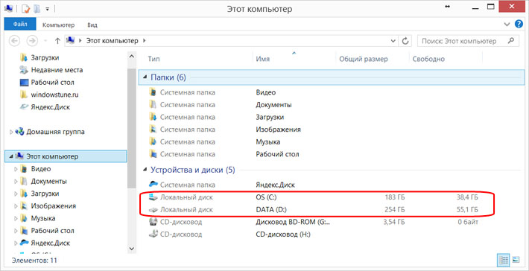Expand Документы node in navigation tree
Image resolution: width=529 pixels, height=271 pixels.
click(16, 182)
